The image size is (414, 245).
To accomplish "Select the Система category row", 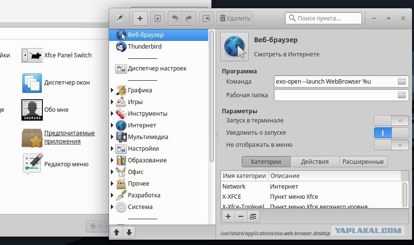I will (159, 207).
